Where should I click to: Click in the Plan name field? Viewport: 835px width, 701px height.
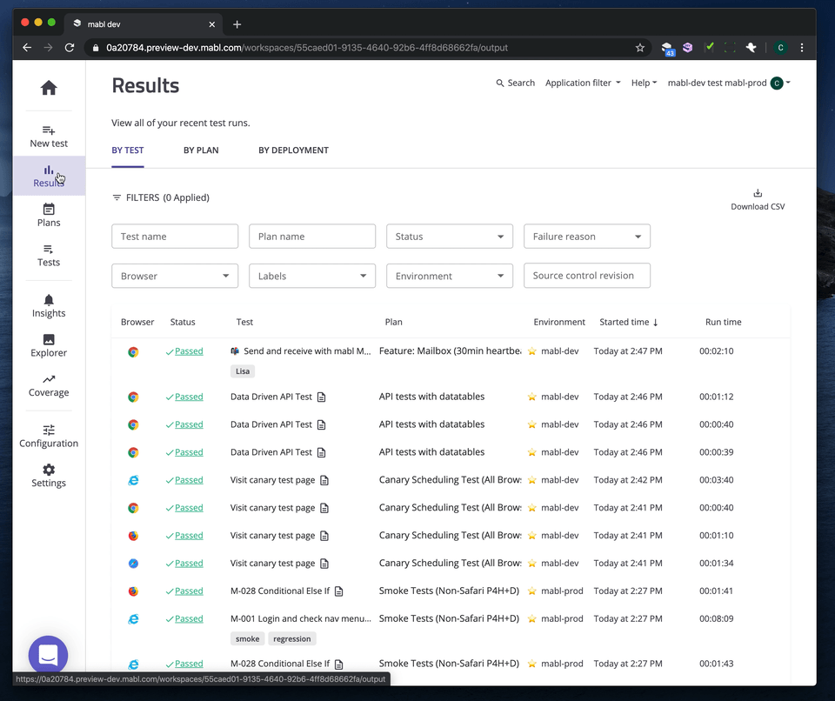[312, 237]
